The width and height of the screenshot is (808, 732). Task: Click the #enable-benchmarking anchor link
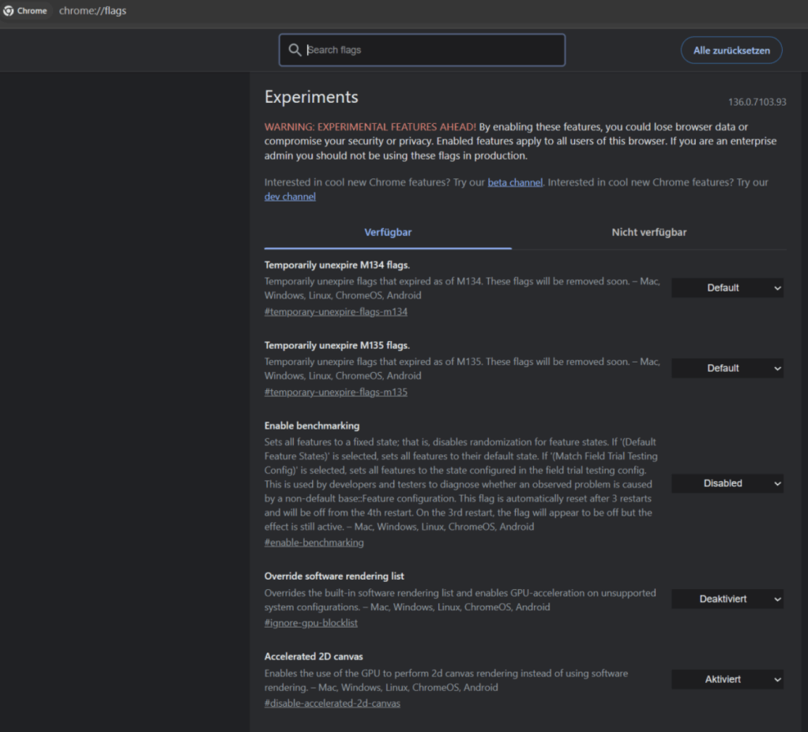tap(314, 542)
